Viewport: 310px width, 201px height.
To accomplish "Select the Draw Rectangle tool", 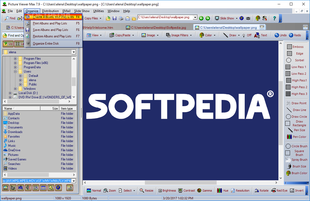I will point(296,123).
